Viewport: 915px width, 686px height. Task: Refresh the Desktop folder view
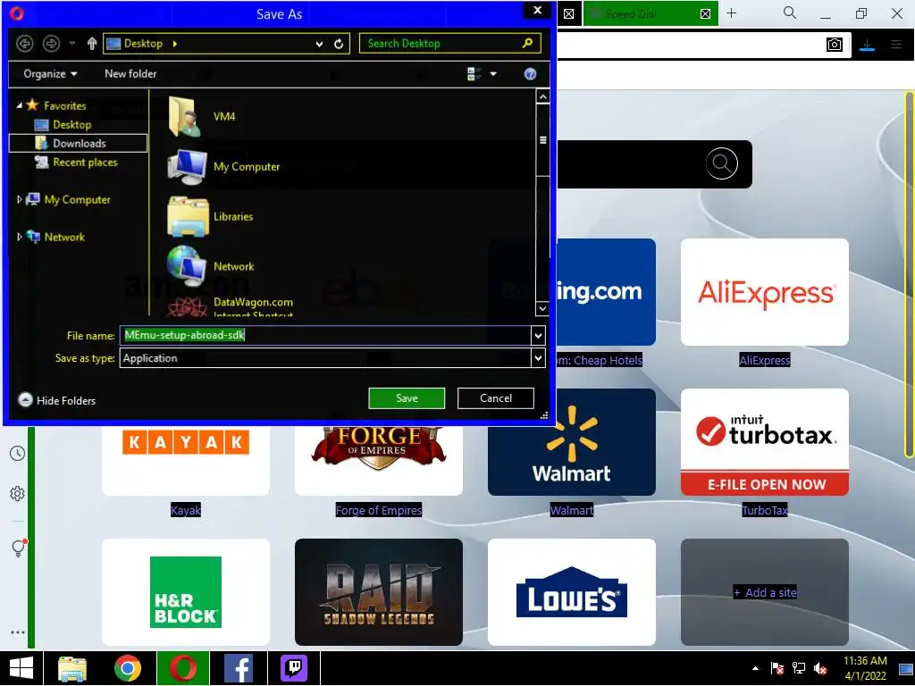339,44
